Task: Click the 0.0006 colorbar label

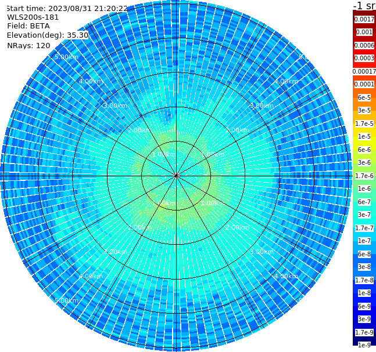Action: [x=364, y=45]
